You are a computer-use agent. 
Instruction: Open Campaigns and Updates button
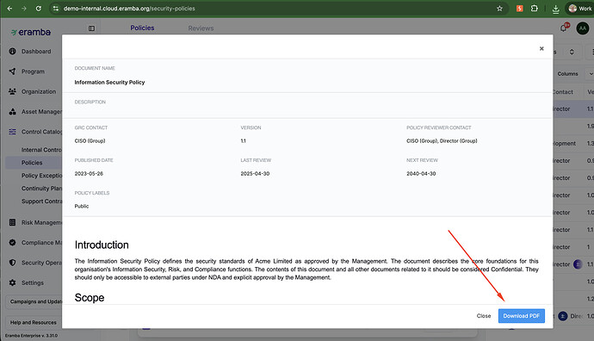34,301
